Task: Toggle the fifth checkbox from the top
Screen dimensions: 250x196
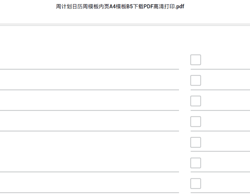Action: tap(196, 142)
